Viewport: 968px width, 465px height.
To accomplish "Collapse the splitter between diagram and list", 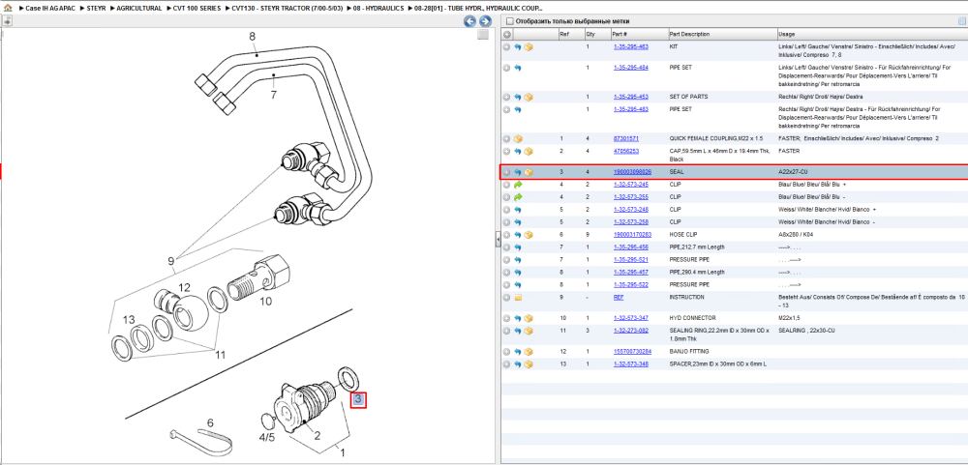I will [x=498, y=240].
